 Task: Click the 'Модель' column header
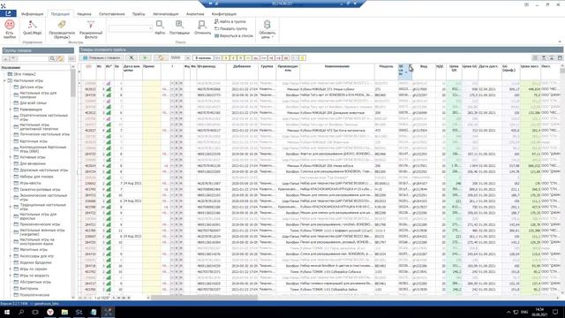pyautogui.click(x=387, y=72)
